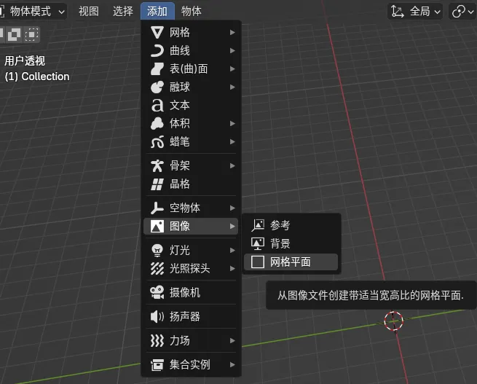477x384 pixels.
Task: Open the 选择 menu
Action: 123,12
